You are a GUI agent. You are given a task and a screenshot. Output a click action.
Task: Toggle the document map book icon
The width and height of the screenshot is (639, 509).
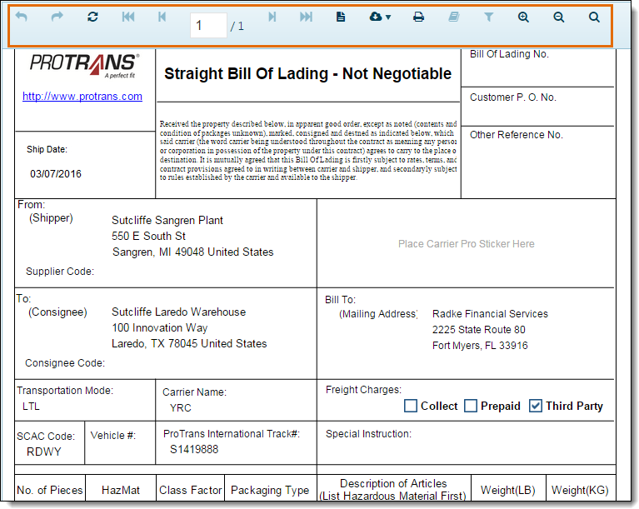pos(453,17)
